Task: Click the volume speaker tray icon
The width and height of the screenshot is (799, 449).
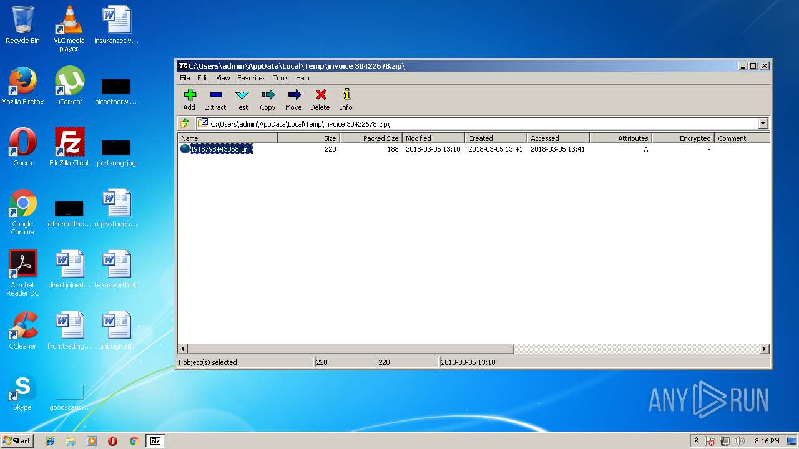Action: point(740,441)
